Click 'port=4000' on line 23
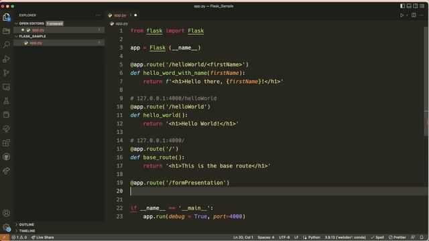Screen dimensions: 429x241 pos(228,216)
